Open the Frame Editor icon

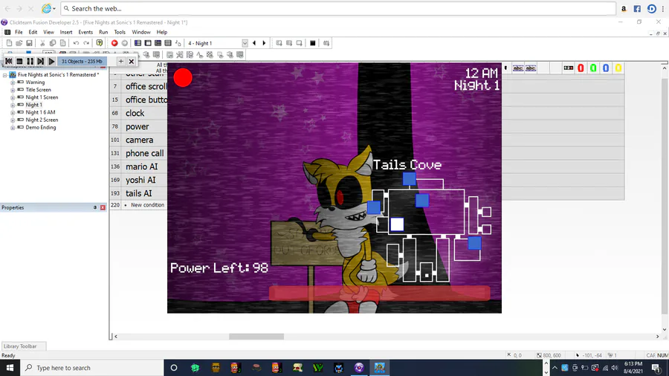point(148,43)
